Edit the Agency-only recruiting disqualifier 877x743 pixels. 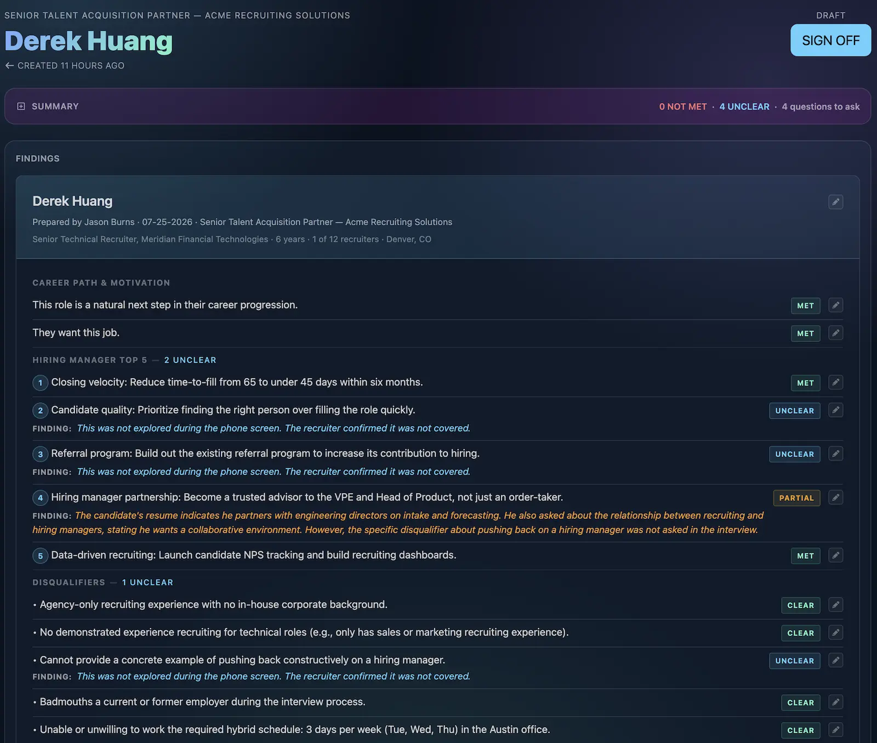pos(835,605)
